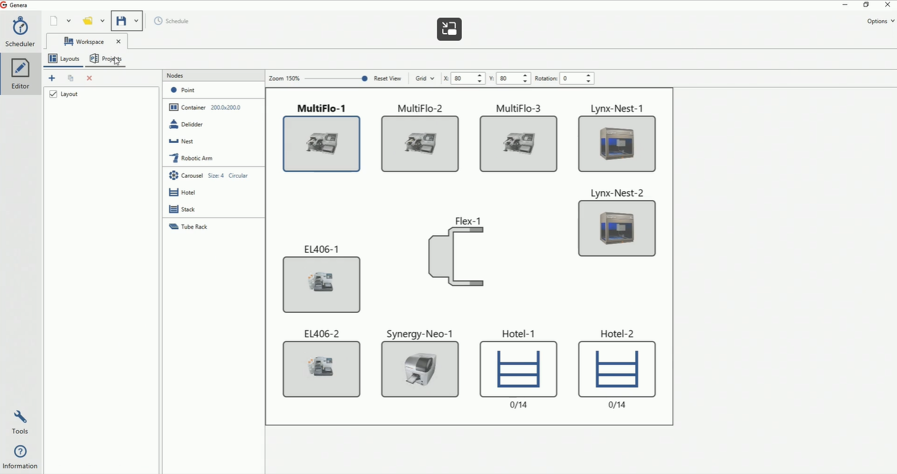Add a new layout with the plus button
Screen dimensions: 897x474
(x=51, y=77)
